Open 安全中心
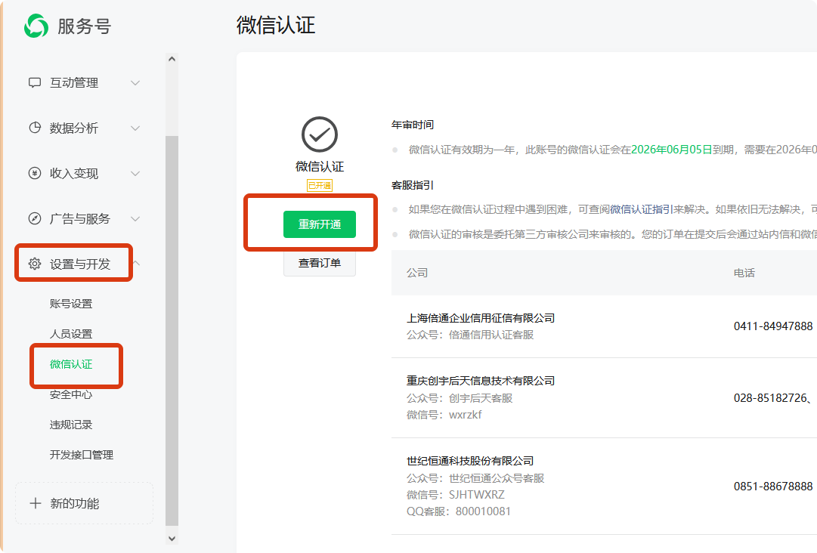Image resolution: width=817 pixels, height=553 pixels. pyautogui.click(x=71, y=394)
